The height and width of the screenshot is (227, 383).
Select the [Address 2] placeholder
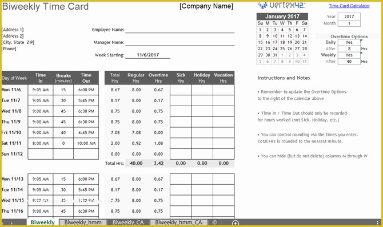(x=13, y=36)
